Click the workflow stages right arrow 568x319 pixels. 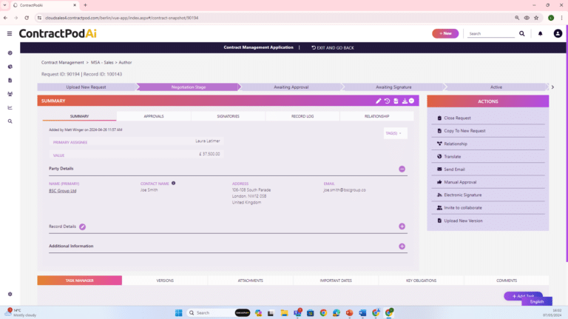[552, 87]
